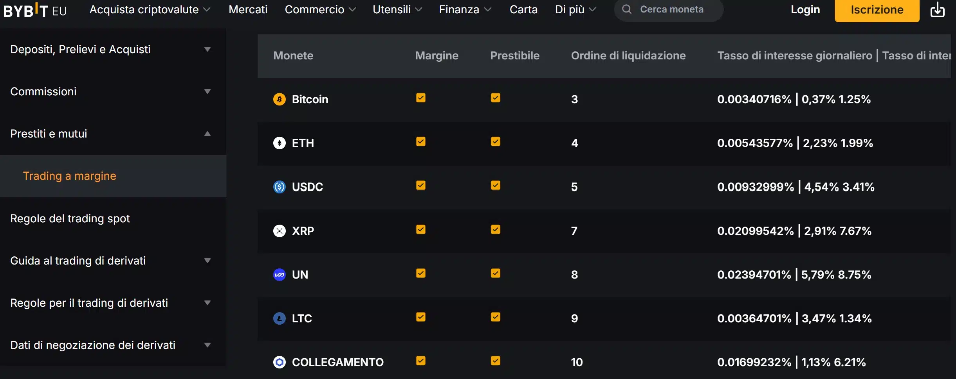Click the Bitcoin coin icon
The height and width of the screenshot is (379, 956).
click(x=279, y=99)
